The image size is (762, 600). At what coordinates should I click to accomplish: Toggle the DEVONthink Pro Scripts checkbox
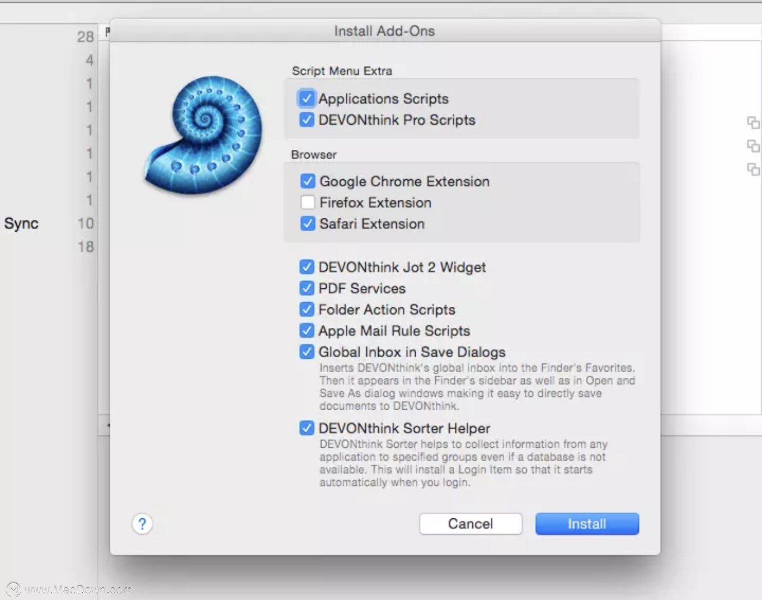pos(307,120)
